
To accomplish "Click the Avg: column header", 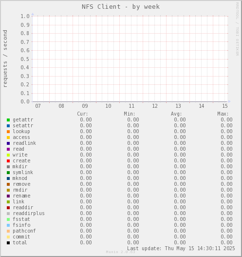I will tap(176, 114).
